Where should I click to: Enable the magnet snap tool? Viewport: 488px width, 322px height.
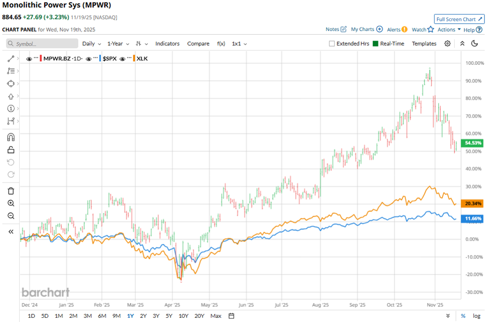pos(11,137)
